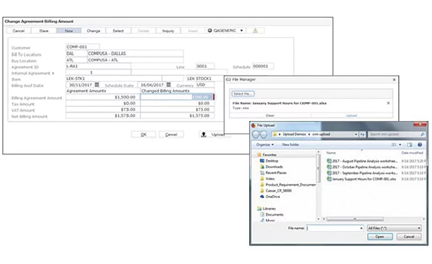Remove the selected January Support Hours file
Screen dimensions: 432x264
pyautogui.click(x=388, y=103)
